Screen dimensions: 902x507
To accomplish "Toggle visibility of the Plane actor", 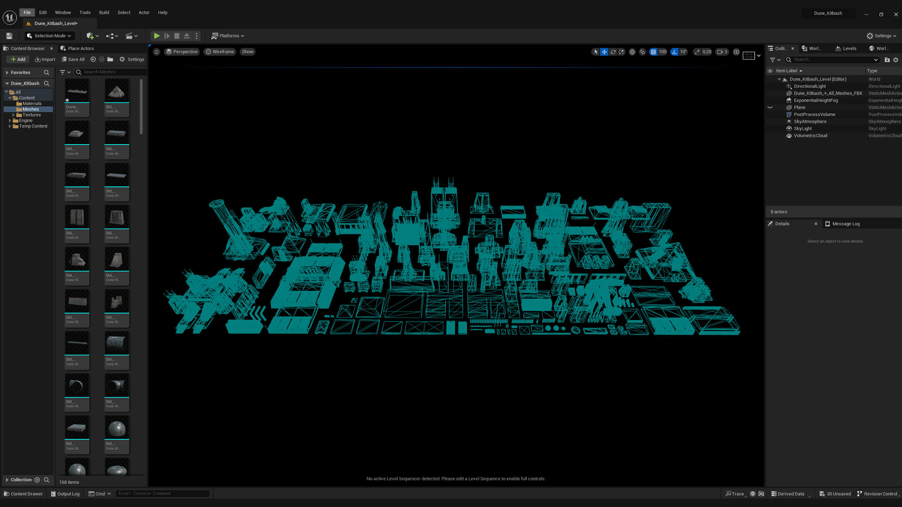I will (x=770, y=108).
